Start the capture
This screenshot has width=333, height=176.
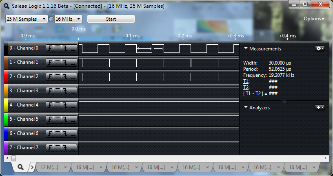tap(111, 19)
